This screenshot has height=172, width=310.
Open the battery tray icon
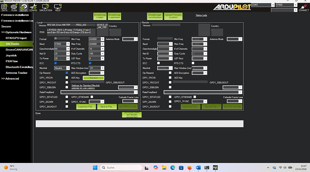(x=290, y=168)
